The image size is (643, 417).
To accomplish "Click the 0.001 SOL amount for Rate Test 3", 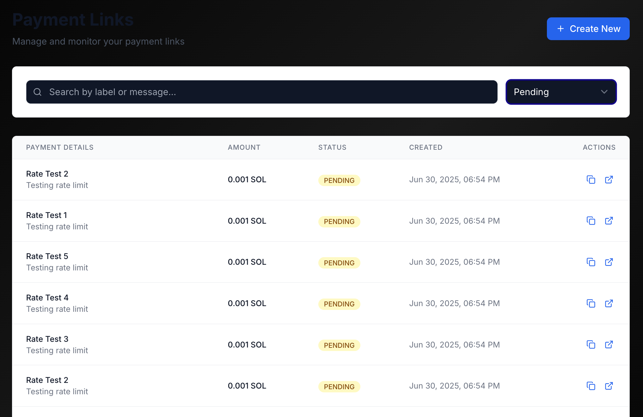I will (x=247, y=345).
